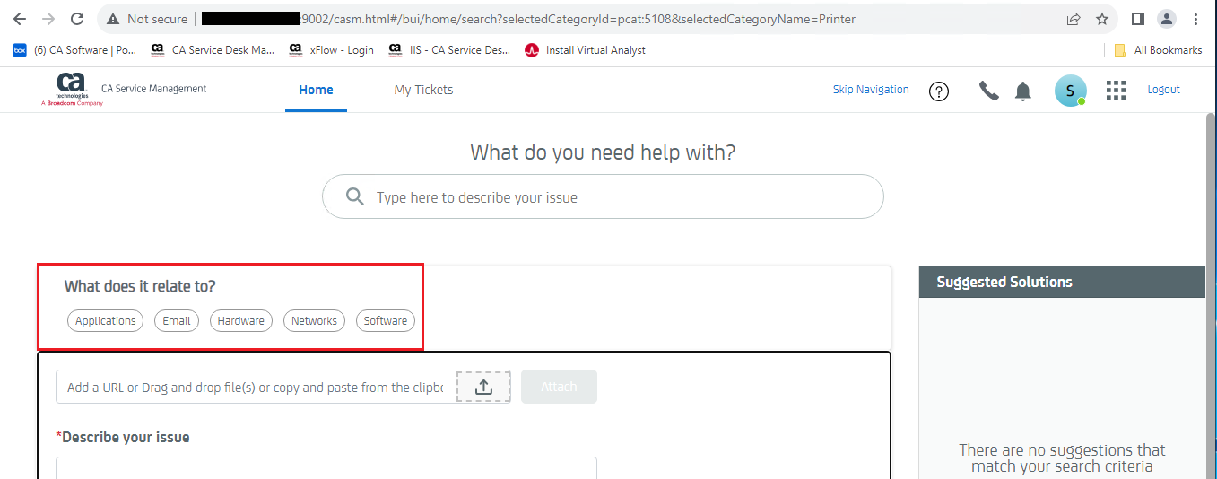Open the user avatar labeled S
1217x479 pixels.
coord(1070,91)
